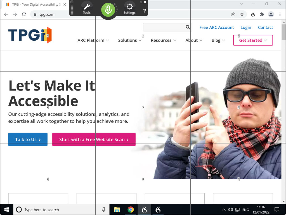286x215 pixels.
Task: Open the Free ARC Account link
Action: [x=216, y=27]
